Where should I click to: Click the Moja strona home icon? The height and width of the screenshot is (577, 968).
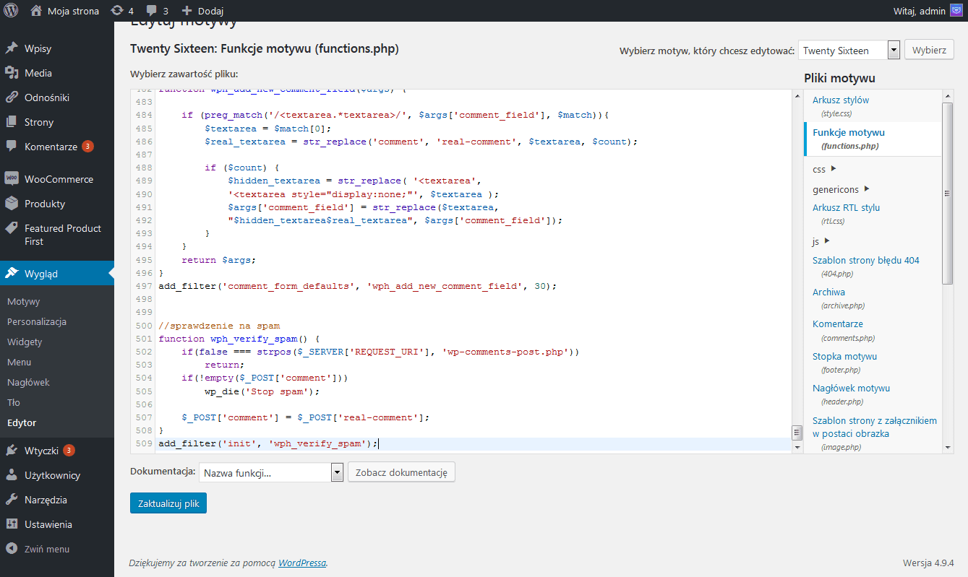point(36,11)
